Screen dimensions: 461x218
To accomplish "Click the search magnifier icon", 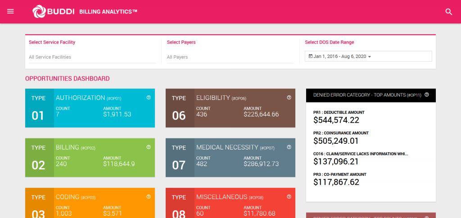I will click(449, 12).
